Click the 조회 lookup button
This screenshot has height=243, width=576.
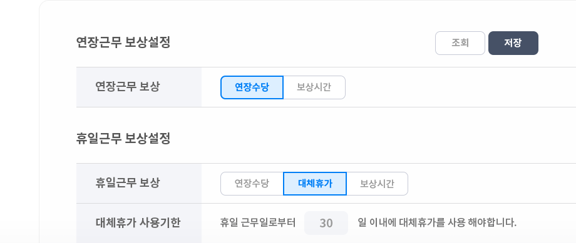[460, 43]
